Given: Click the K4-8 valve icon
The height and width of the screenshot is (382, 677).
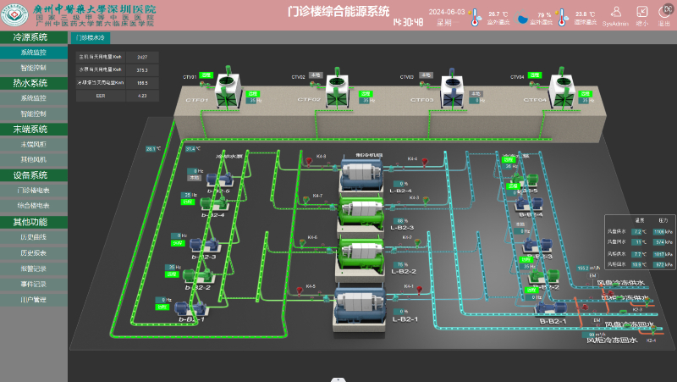Looking at the screenshot, I should click(302, 161).
